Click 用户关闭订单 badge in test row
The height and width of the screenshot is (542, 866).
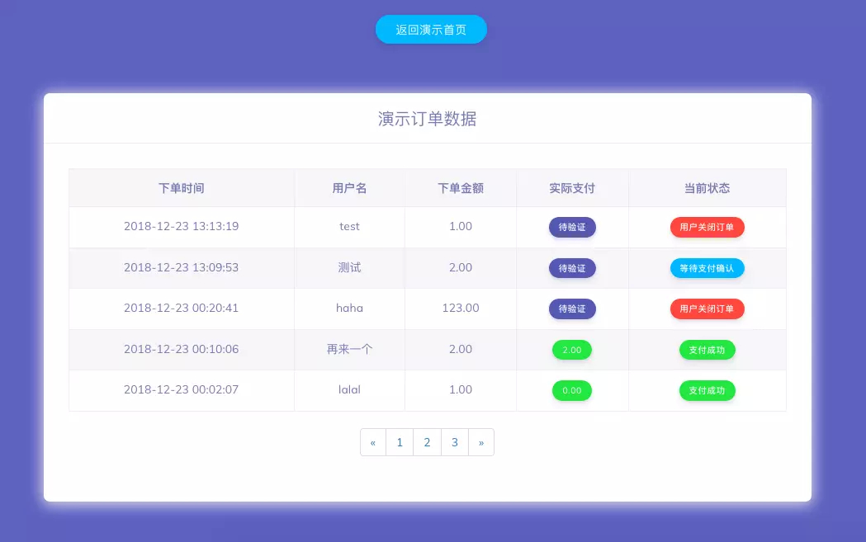coord(707,227)
